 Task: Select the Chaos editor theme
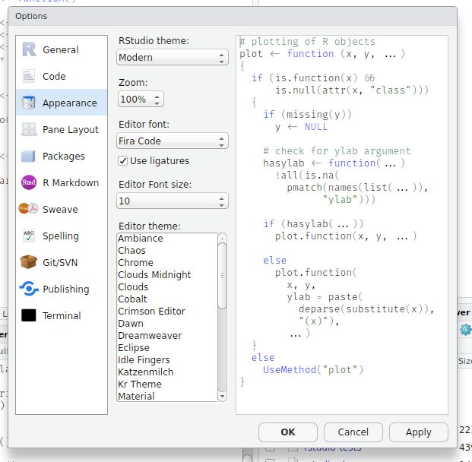[167, 251]
